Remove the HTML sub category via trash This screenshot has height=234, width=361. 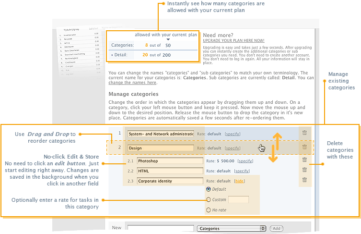(x=304, y=170)
